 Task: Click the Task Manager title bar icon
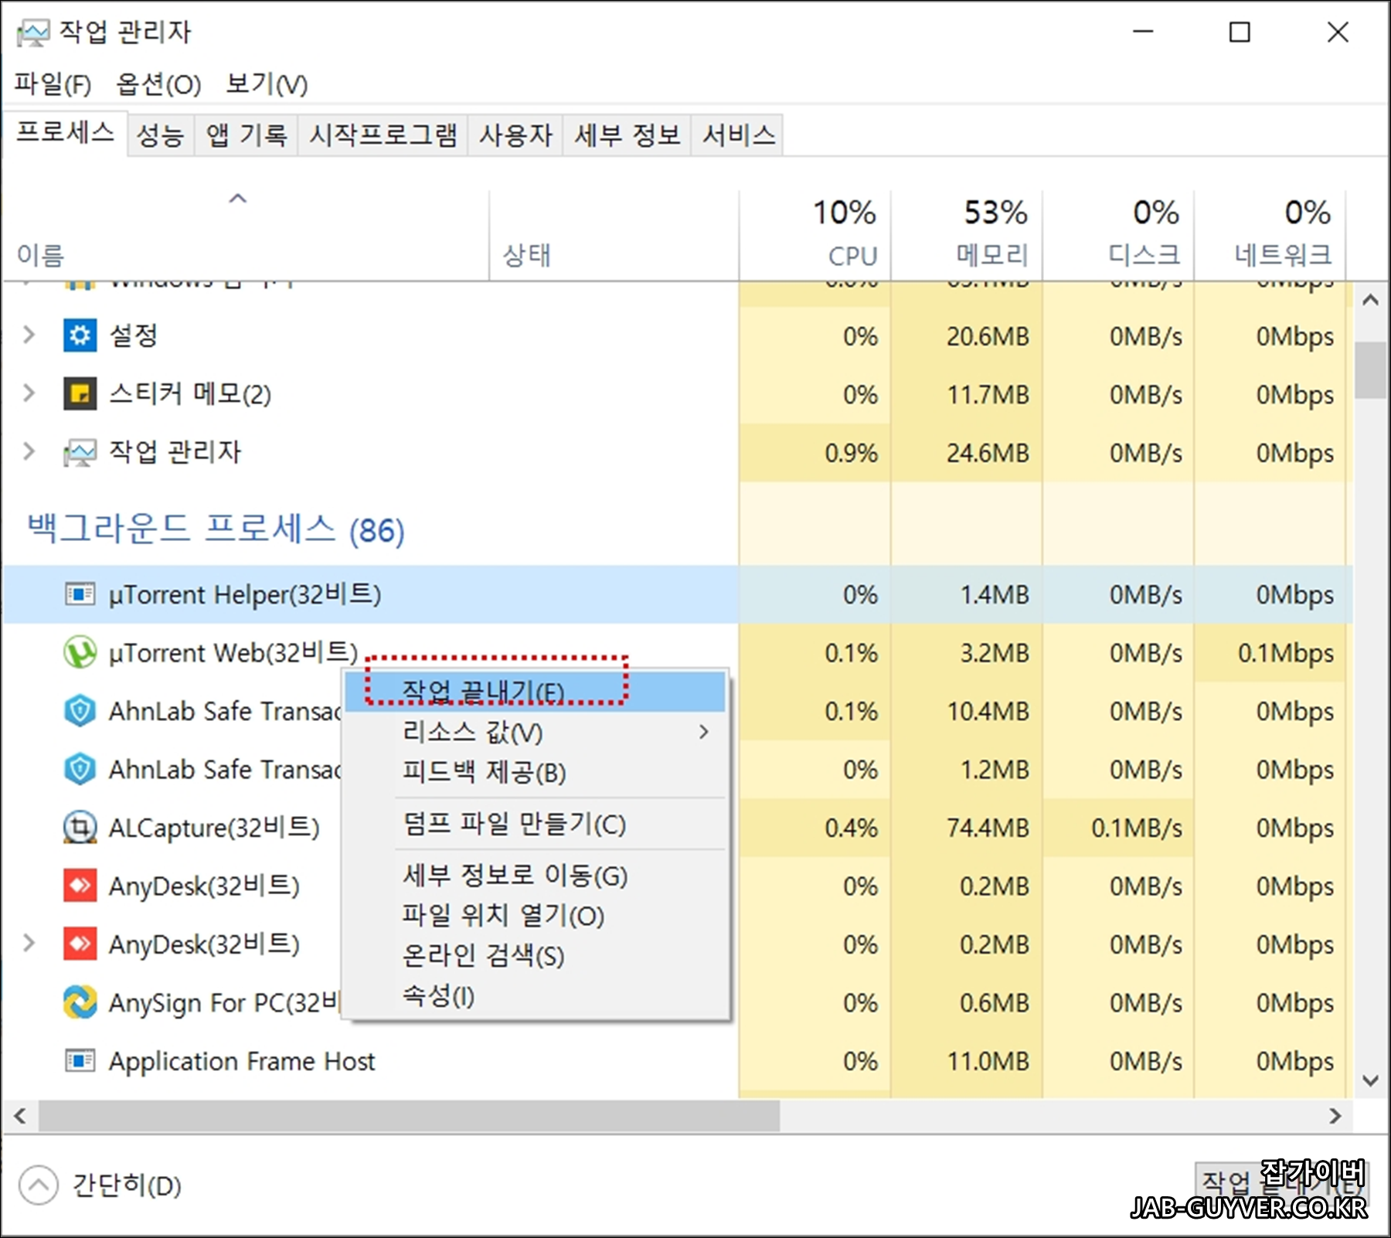(x=33, y=32)
